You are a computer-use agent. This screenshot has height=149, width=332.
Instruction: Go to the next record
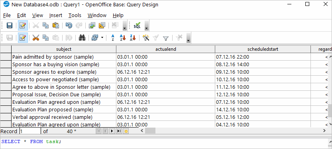click(x=112, y=131)
